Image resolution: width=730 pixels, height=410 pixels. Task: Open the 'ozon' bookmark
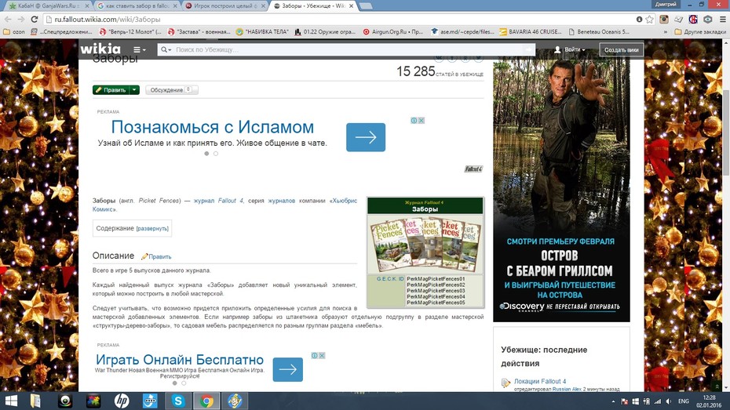[14, 31]
